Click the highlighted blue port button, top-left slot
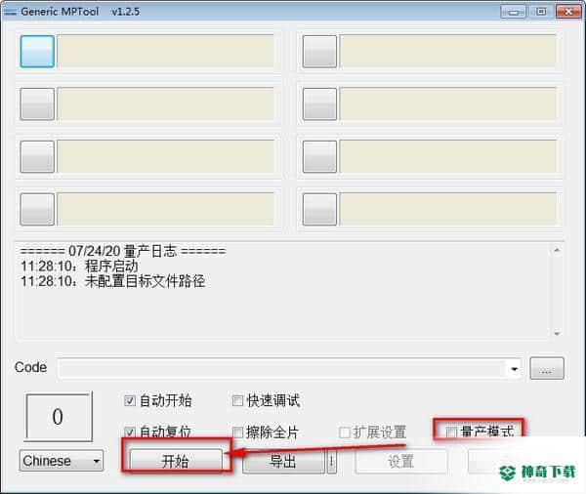The height and width of the screenshot is (494, 586). point(37,51)
